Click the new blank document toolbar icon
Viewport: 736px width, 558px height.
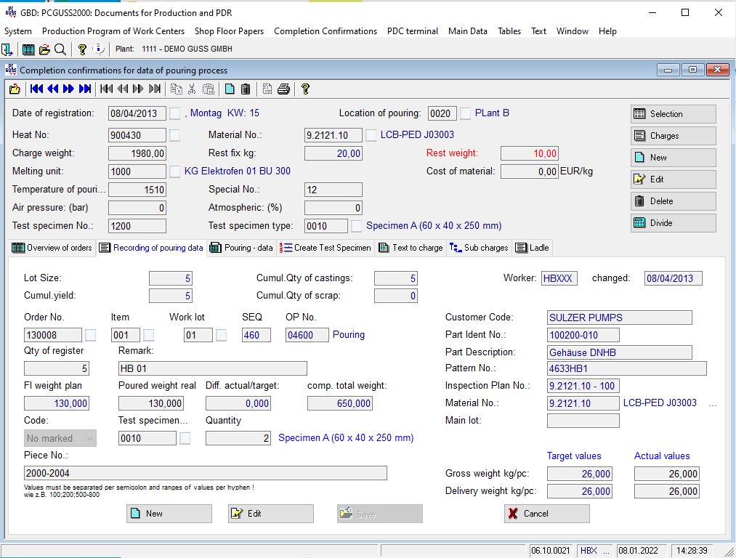pyautogui.click(x=230, y=89)
